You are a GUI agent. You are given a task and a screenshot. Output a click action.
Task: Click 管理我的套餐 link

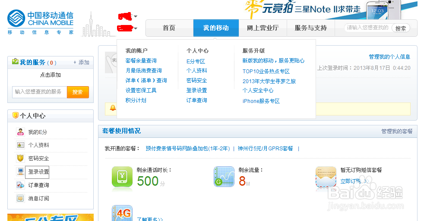pos(397,131)
